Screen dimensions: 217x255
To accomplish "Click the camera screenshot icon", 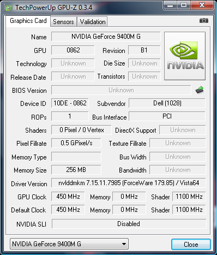I will pos(204,21).
